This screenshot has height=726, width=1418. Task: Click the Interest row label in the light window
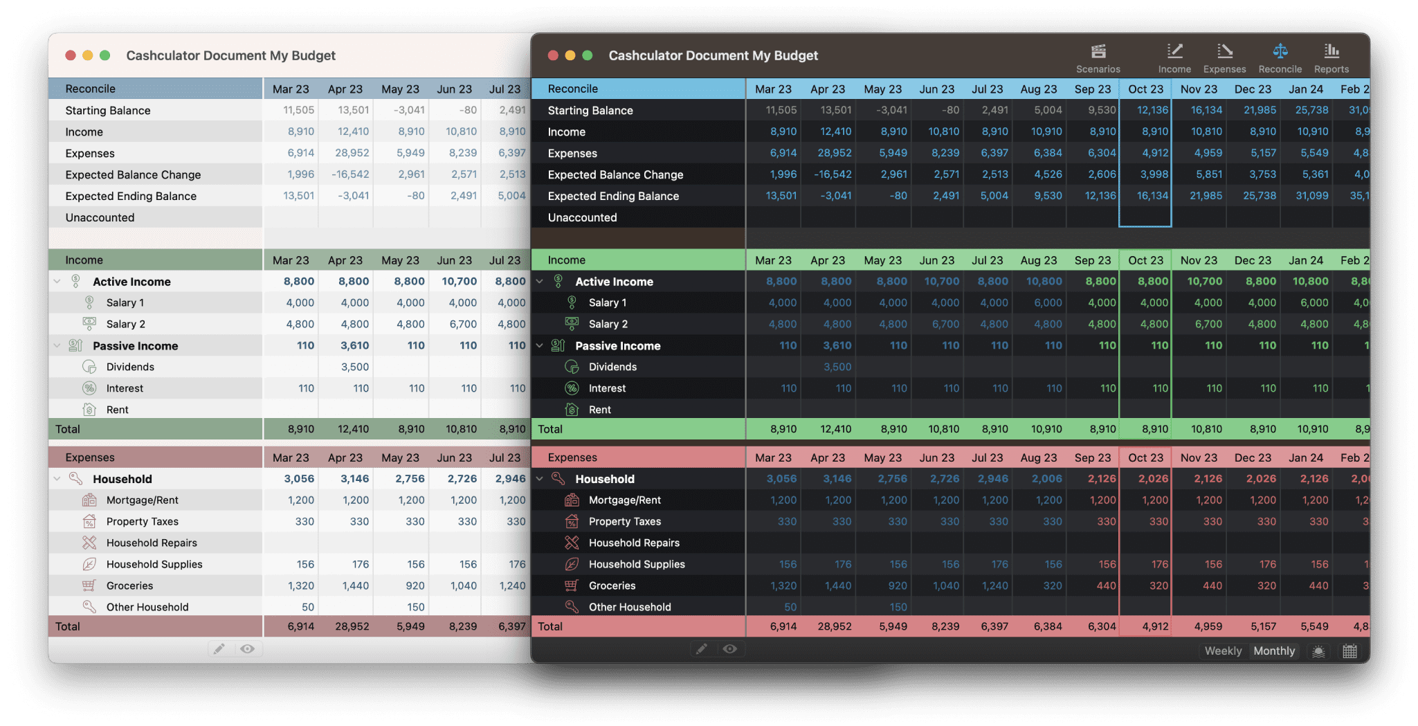[x=125, y=388]
